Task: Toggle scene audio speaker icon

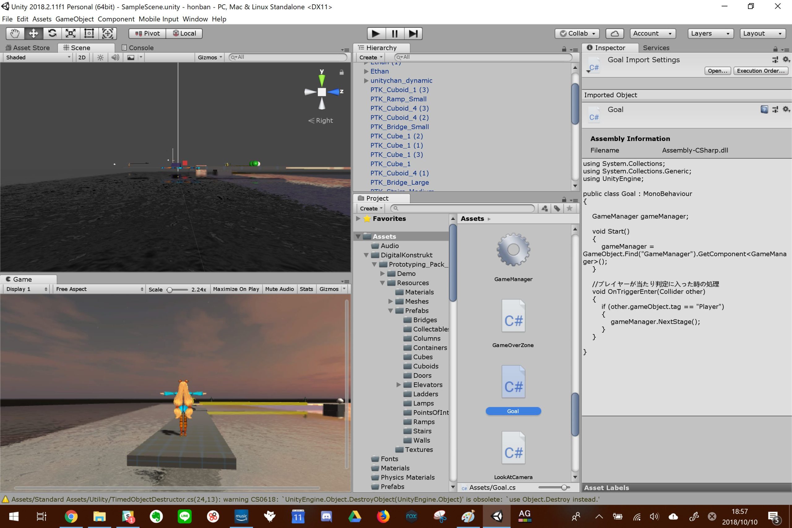Action: coord(115,57)
